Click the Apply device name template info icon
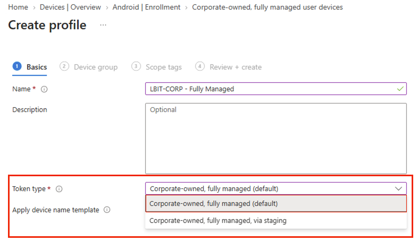418x241 pixels. coord(107,210)
